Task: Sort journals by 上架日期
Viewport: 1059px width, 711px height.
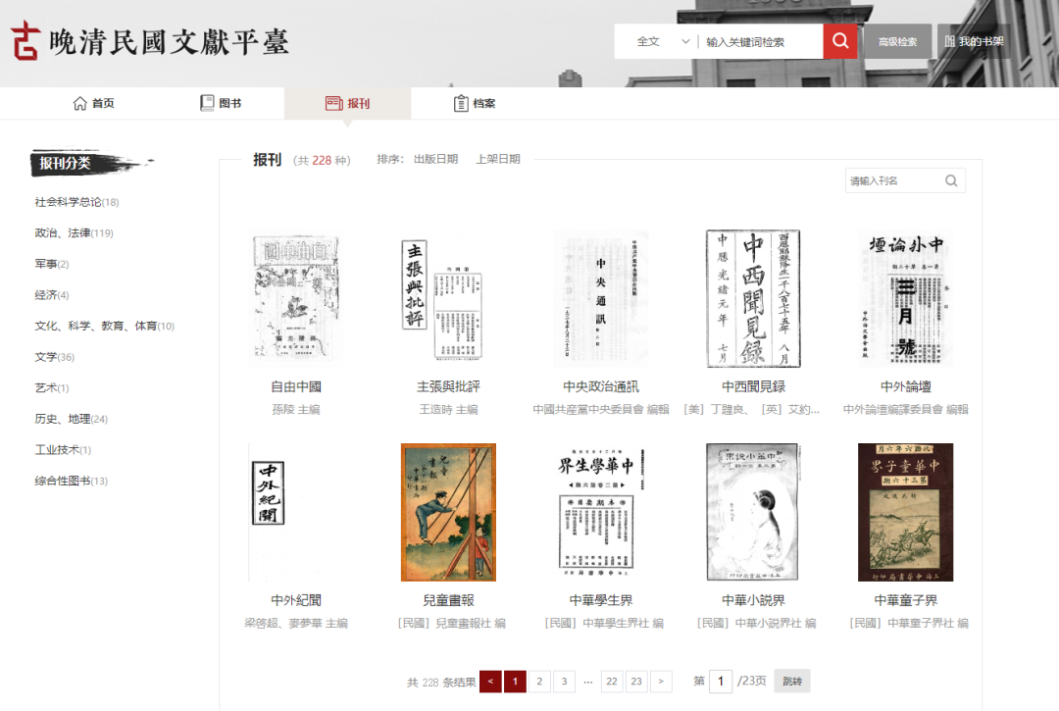Action: point(498,159)
